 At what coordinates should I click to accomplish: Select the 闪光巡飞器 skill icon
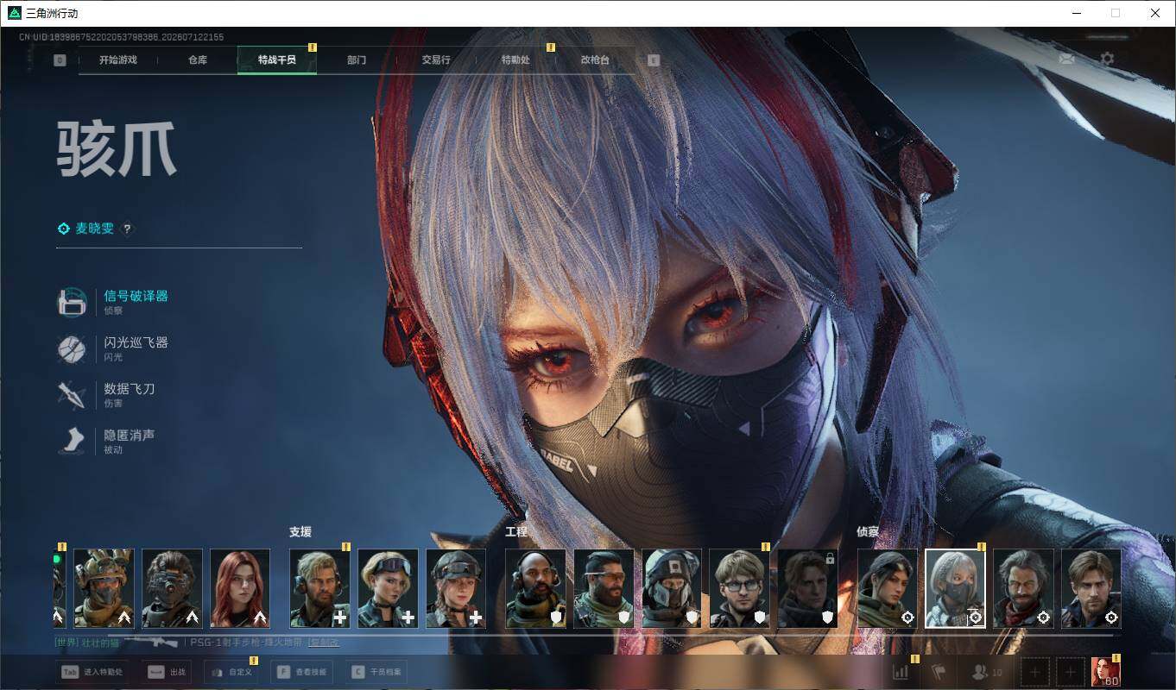(73, 348)
